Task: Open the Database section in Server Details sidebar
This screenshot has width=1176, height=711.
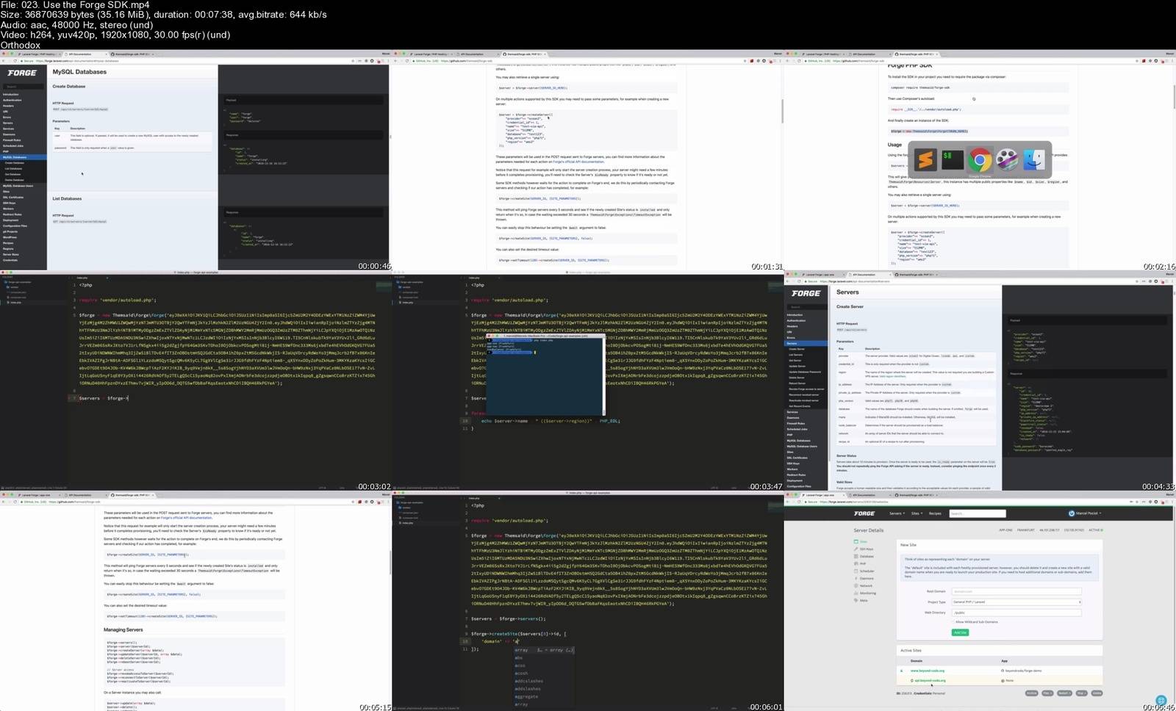Action: pos(867,556)
